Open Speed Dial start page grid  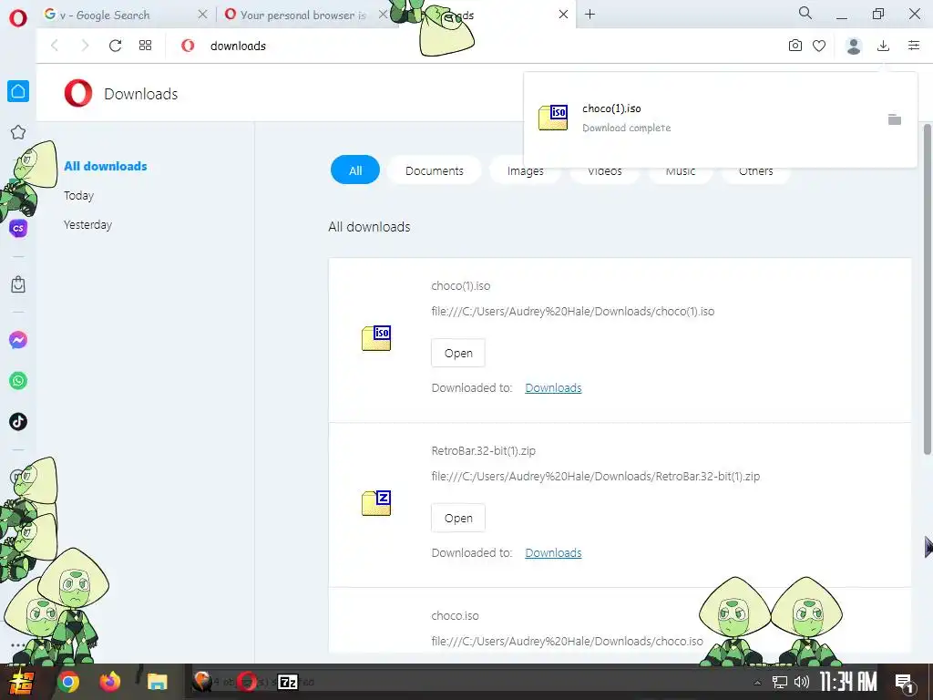(x=145, y=46)
